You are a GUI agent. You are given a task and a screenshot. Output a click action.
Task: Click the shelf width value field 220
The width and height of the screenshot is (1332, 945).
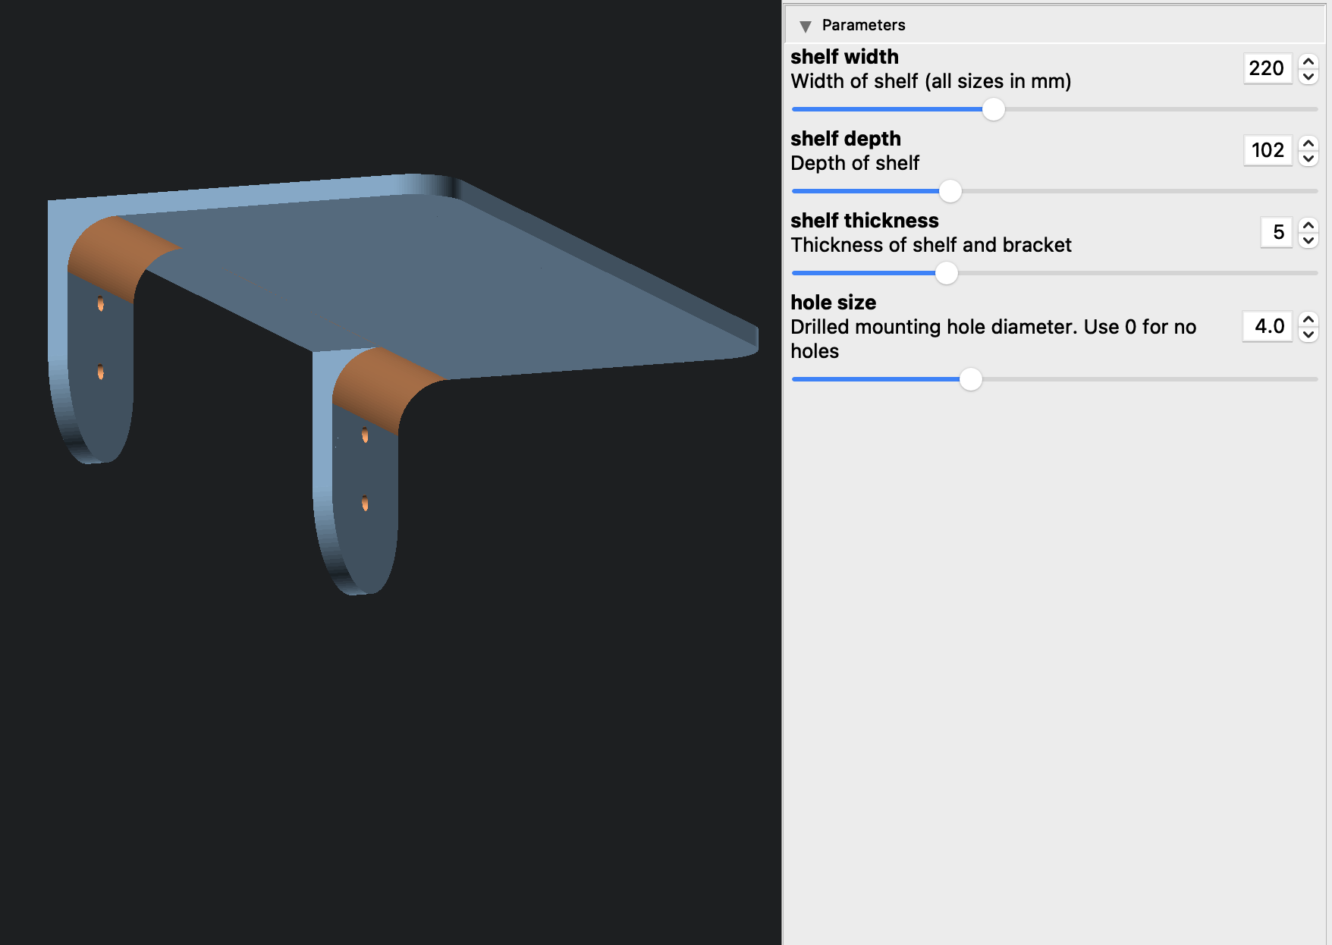pyautogui.click(x=1268, y=68)
